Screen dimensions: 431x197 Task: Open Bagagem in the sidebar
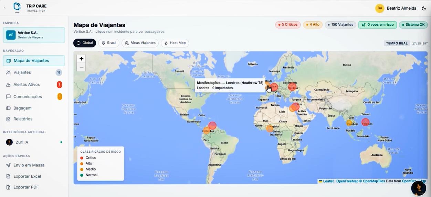click(x=34, y=108)
